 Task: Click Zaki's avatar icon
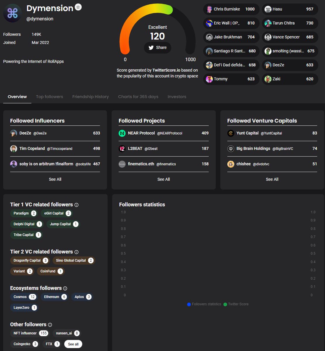268,79
